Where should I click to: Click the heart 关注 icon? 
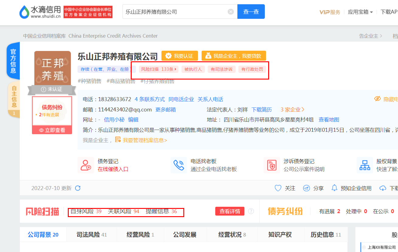click(x=278, y=188)
